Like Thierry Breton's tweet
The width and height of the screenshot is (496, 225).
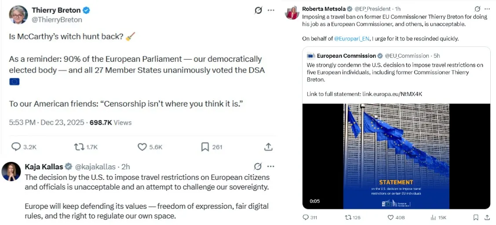point(142,147)
